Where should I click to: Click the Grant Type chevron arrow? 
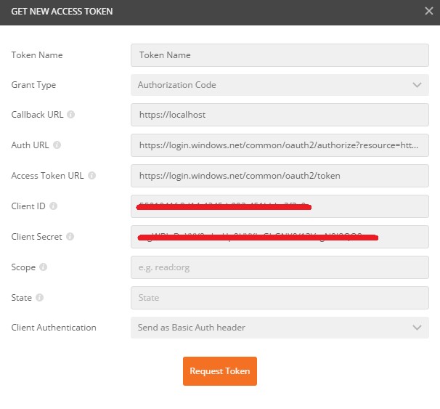pos(417,85)
